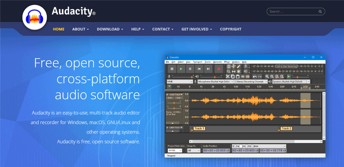Close the Label Track with its X
Image resolution: width=344 pixels, height=167 pixels.
[x=167, y=127]
